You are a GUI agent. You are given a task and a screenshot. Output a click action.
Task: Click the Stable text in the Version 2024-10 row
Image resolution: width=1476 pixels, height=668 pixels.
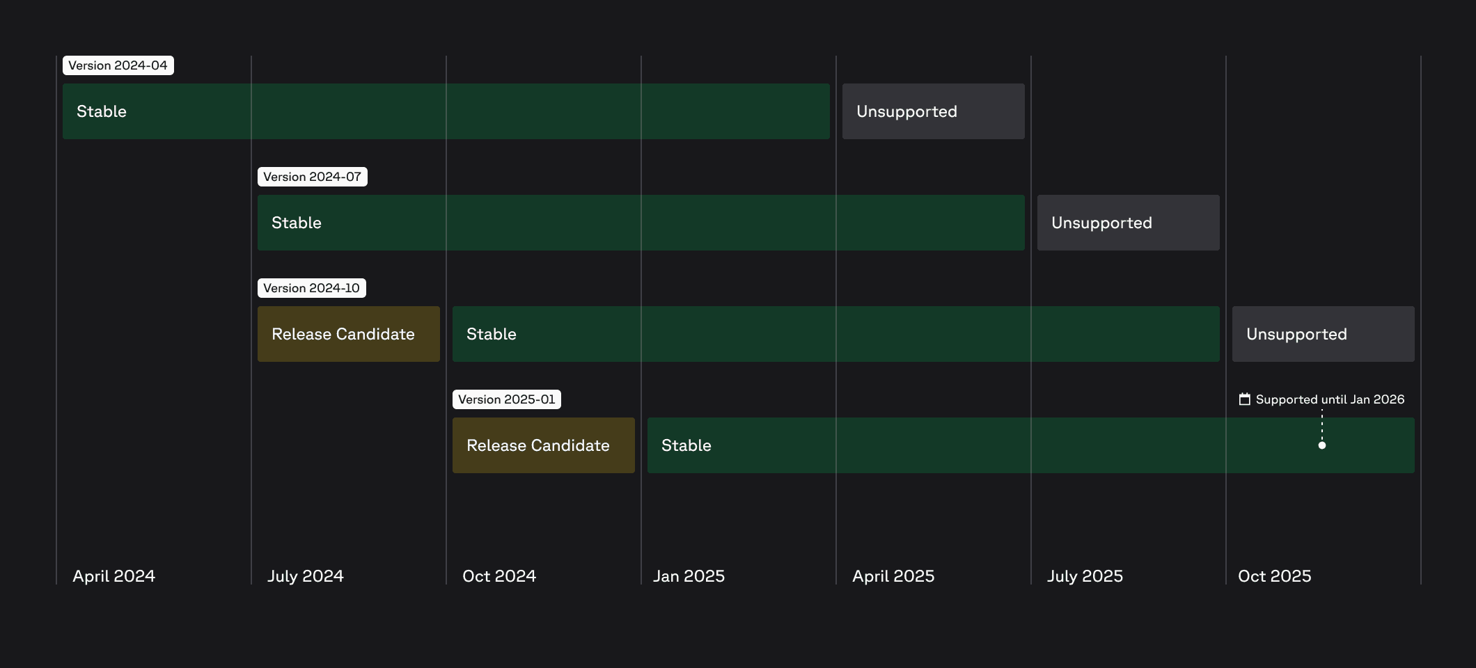pyautogui.click(x=492, y=334)
